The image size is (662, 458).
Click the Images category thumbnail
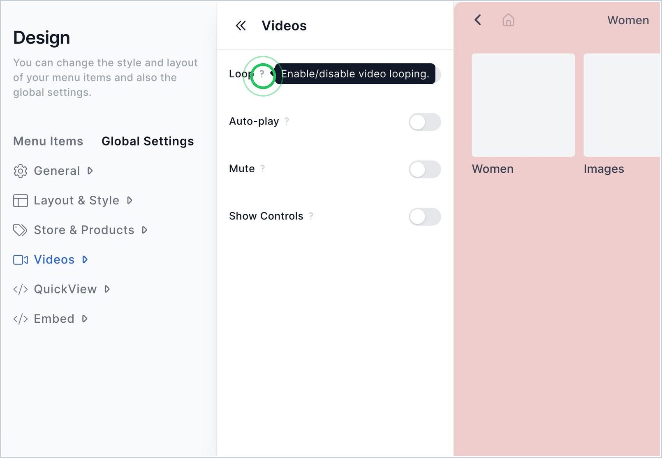tap(622, 105)
